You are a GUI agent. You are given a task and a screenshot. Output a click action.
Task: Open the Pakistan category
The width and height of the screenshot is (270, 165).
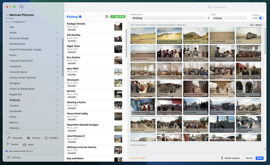click(x=34, y=128)
